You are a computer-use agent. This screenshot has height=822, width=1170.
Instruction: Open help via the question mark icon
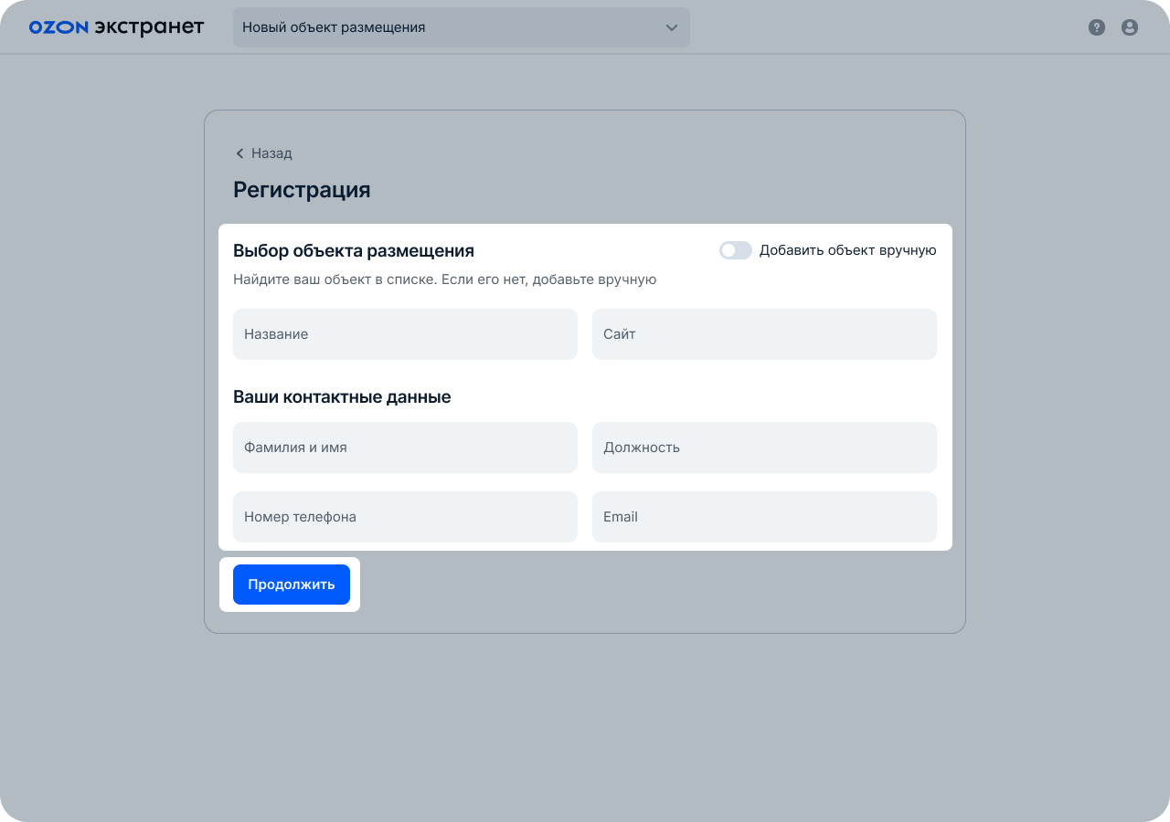coord(1097,27)
